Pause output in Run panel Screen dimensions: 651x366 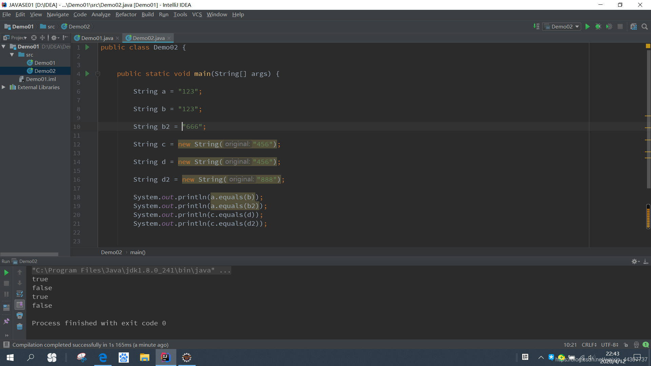click(x=6, y=294)
